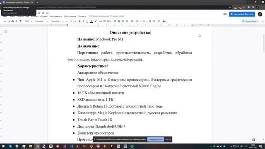Click the Add comment icon in toolbar

click(105, 21)
